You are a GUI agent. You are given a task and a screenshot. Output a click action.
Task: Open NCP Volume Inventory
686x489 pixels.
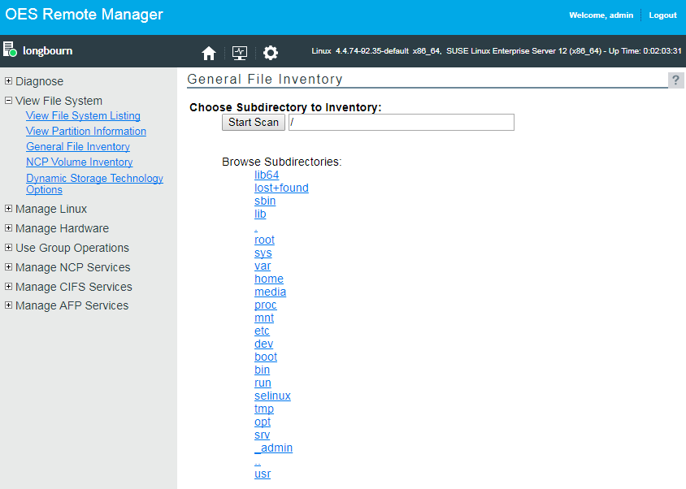pyautogui.click(x=79, y=162)
